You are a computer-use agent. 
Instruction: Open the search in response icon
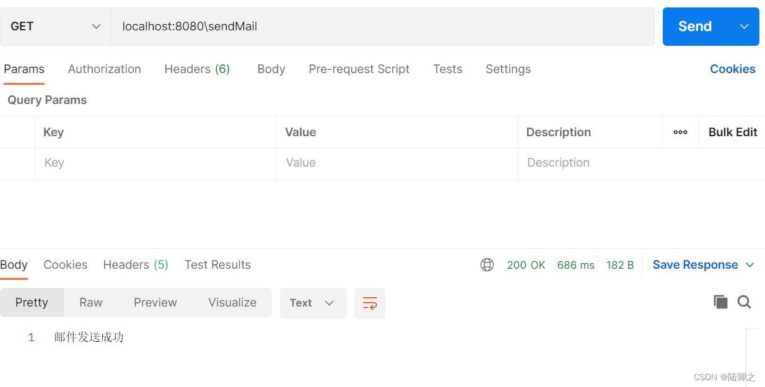point(744,302)
